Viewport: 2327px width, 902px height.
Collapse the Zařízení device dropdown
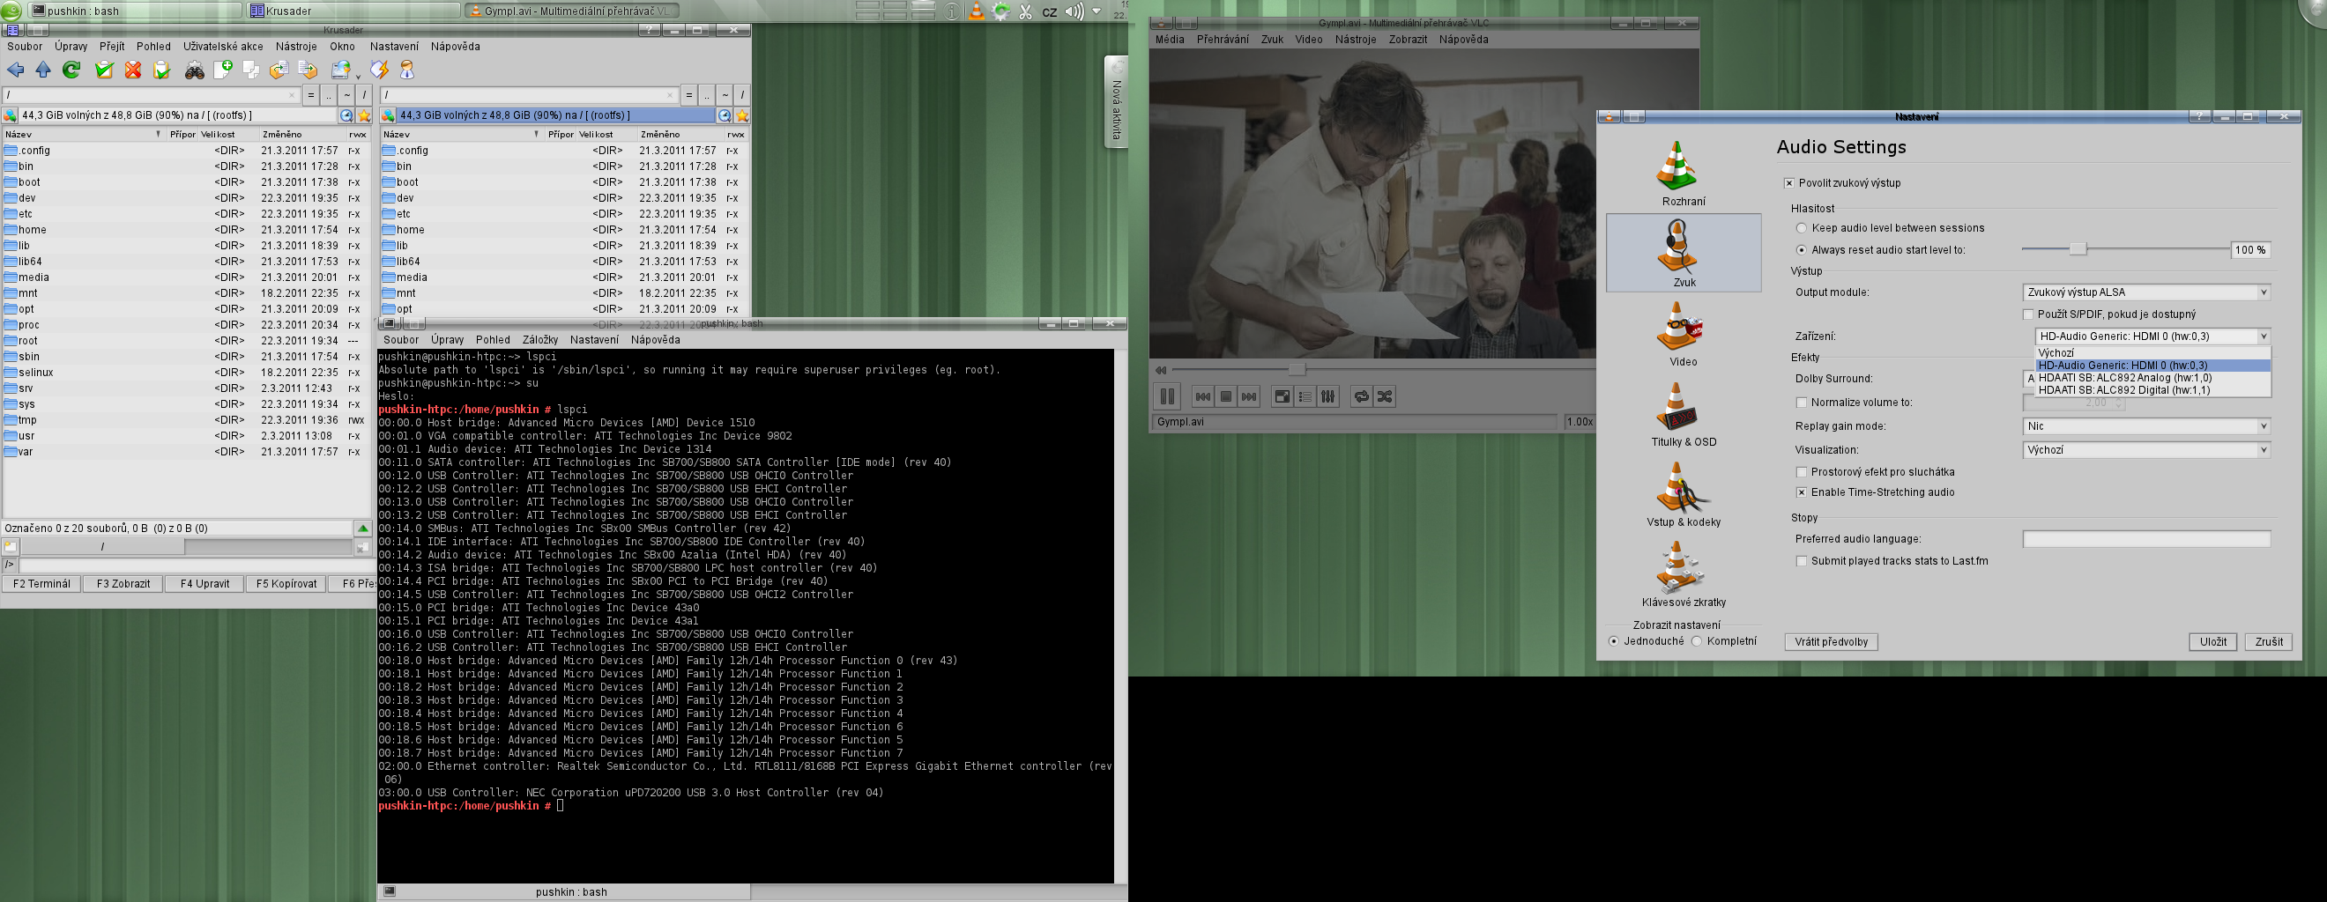pyautogui.click(x=2152, y=336)
